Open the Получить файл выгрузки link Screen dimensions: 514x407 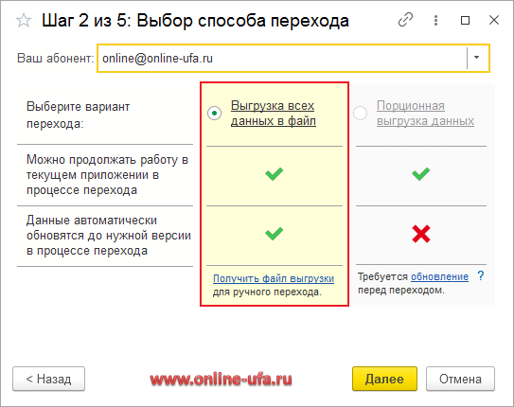(x=274, y=278)
